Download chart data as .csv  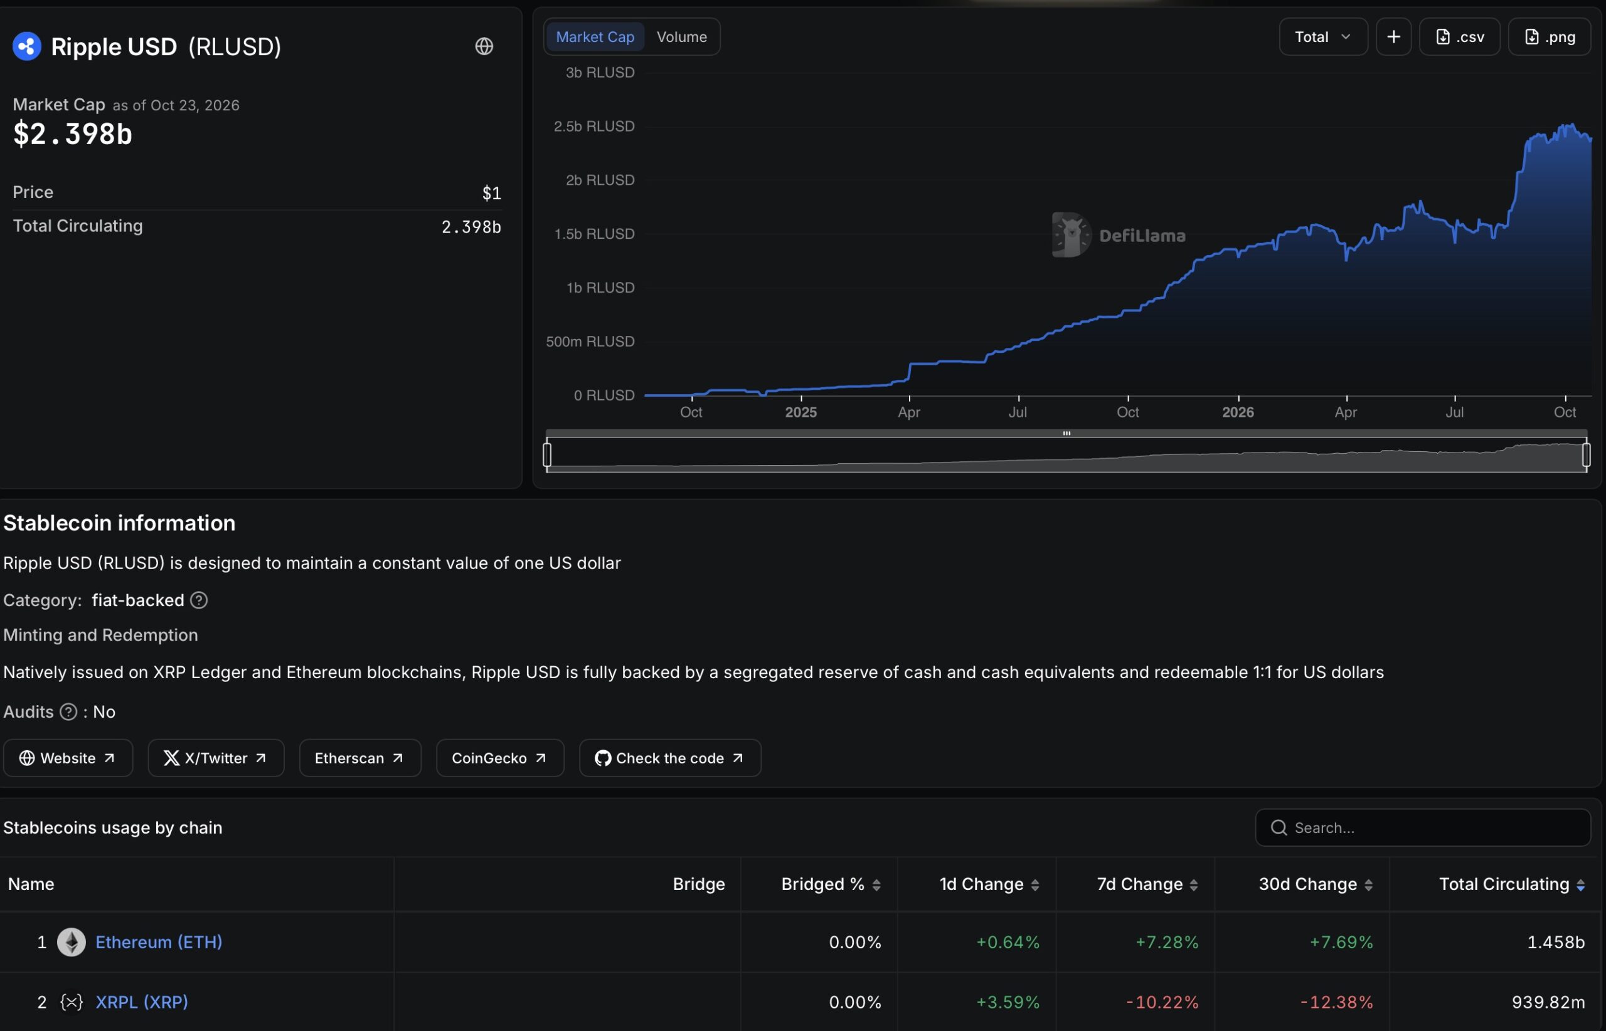coord(1459,37)
